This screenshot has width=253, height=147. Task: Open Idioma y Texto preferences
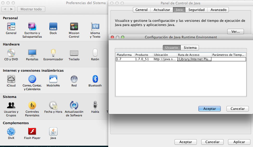95,26
